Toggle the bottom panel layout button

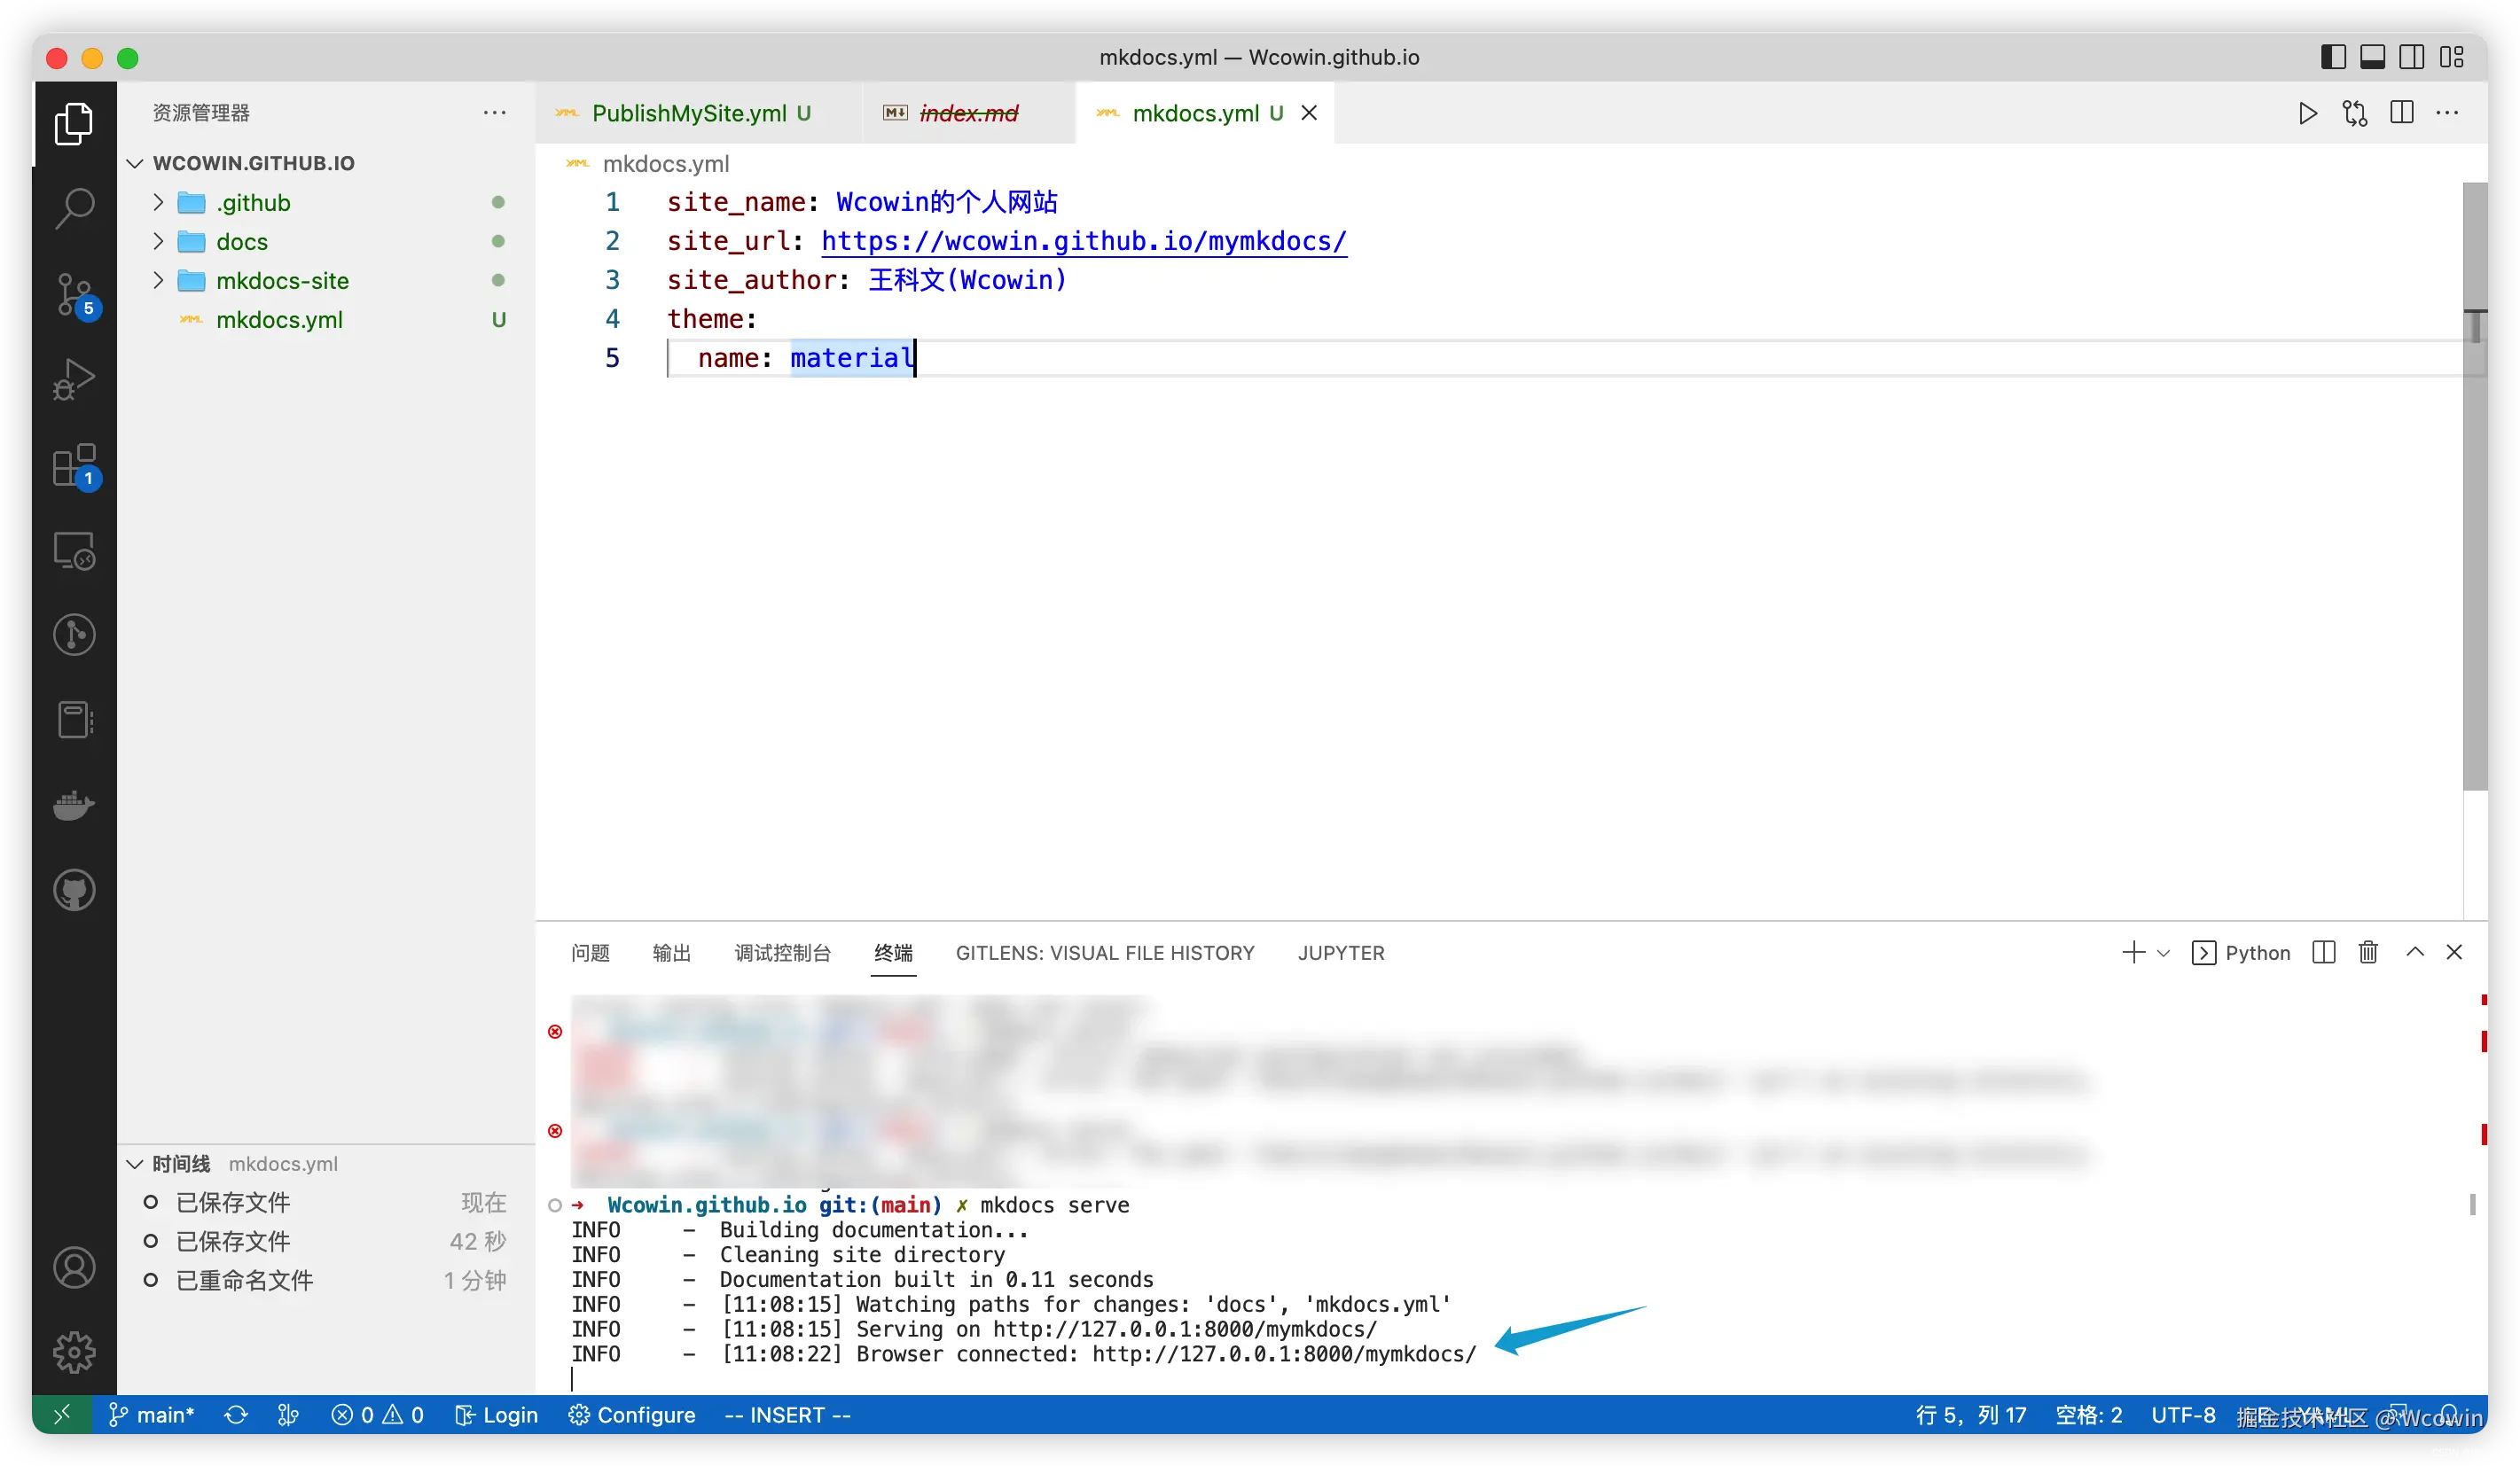point(2372,57)
